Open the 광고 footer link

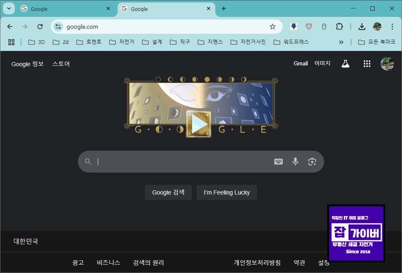click(x=78, y=262)
